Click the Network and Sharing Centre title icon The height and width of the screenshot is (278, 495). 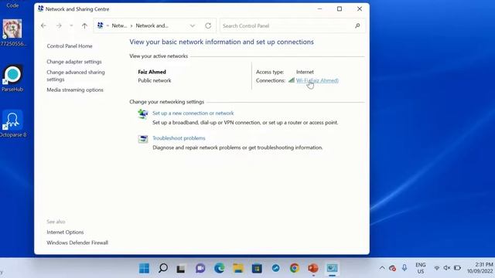pos(41,8)
